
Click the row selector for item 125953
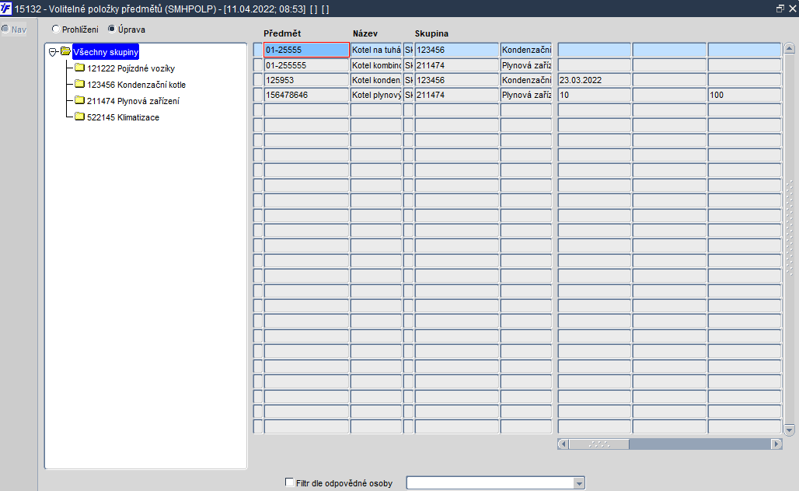(x=258, y=81)
